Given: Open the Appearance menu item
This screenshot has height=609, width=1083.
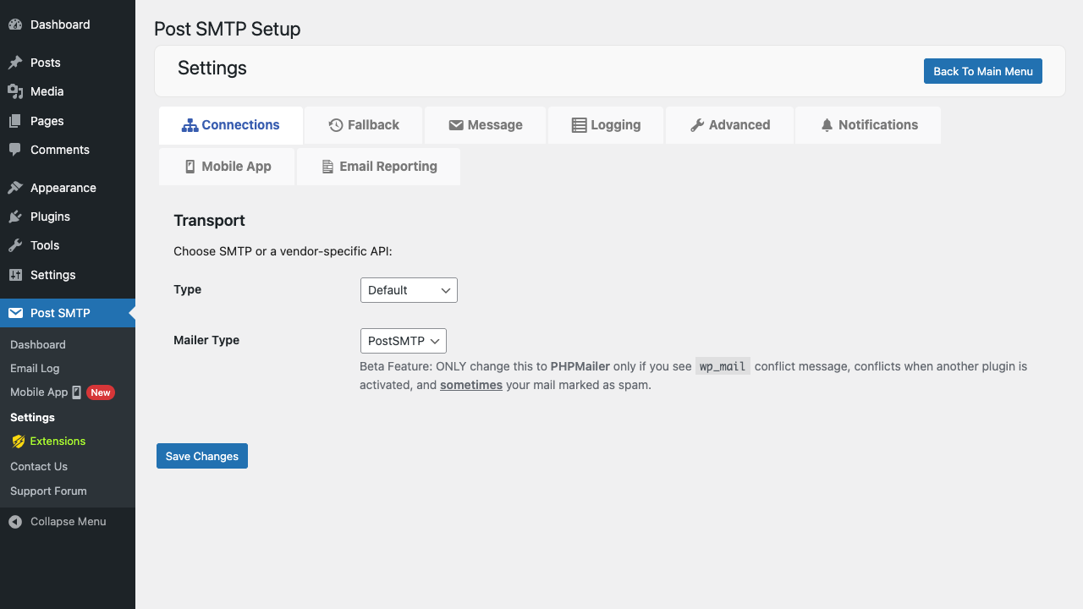Looking at the screenshot, I should (x=68, y=188).
